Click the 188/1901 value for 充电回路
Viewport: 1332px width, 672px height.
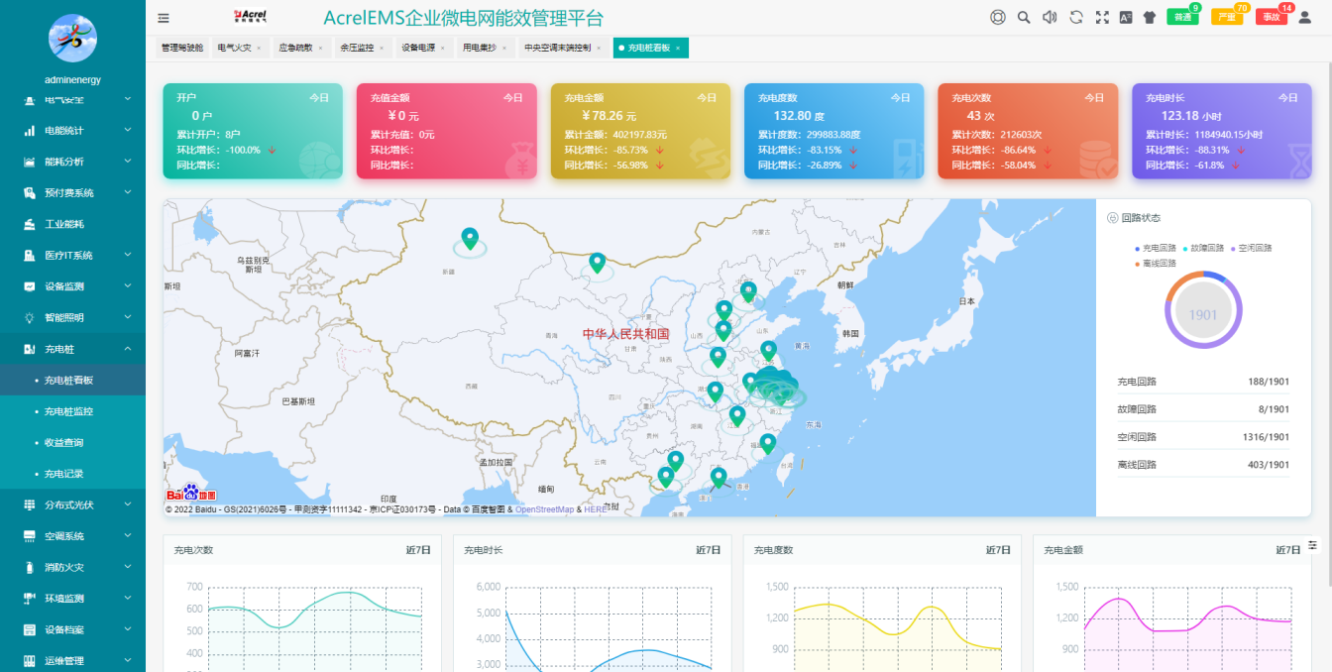pos(1269,382)
